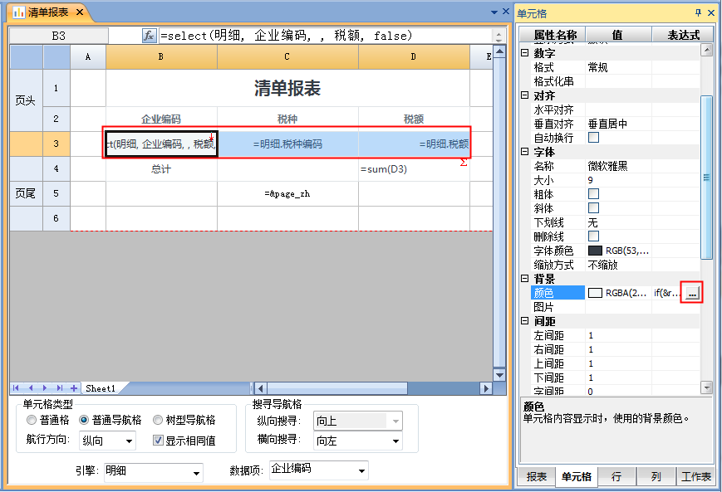Jump to first sheet using navigation arrow
Image resolution: width=722 pixels, height=492 pixels.
tap(18, 388)
